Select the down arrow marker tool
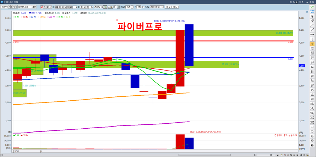 tap(312, 141)
